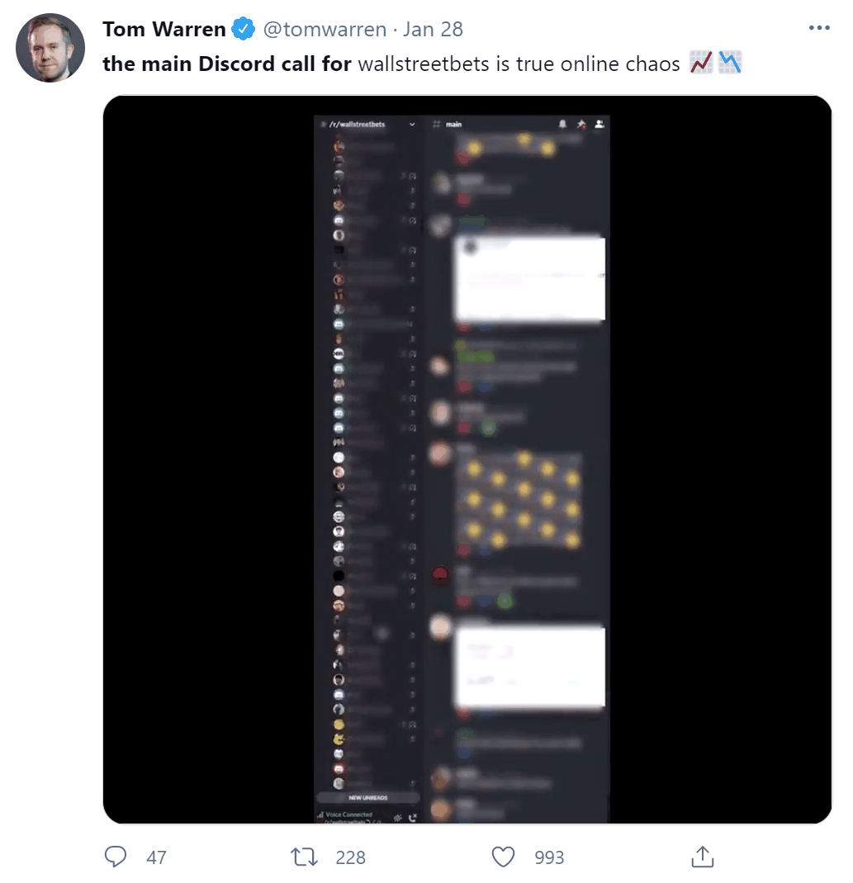Open the tweet's three-dot more menu
853x883 pixels.
coord(818,28)
